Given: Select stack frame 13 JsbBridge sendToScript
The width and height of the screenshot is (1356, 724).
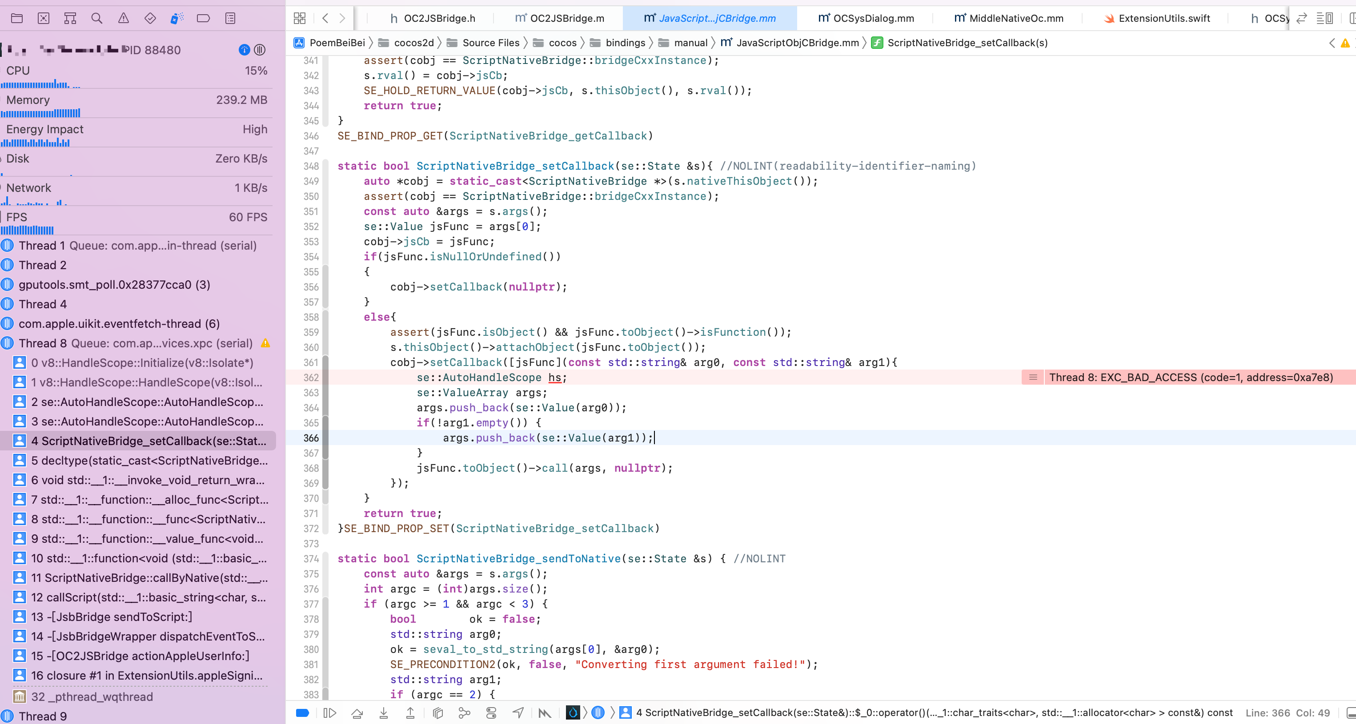Looking at the screenshot, I should pos(111,617).
